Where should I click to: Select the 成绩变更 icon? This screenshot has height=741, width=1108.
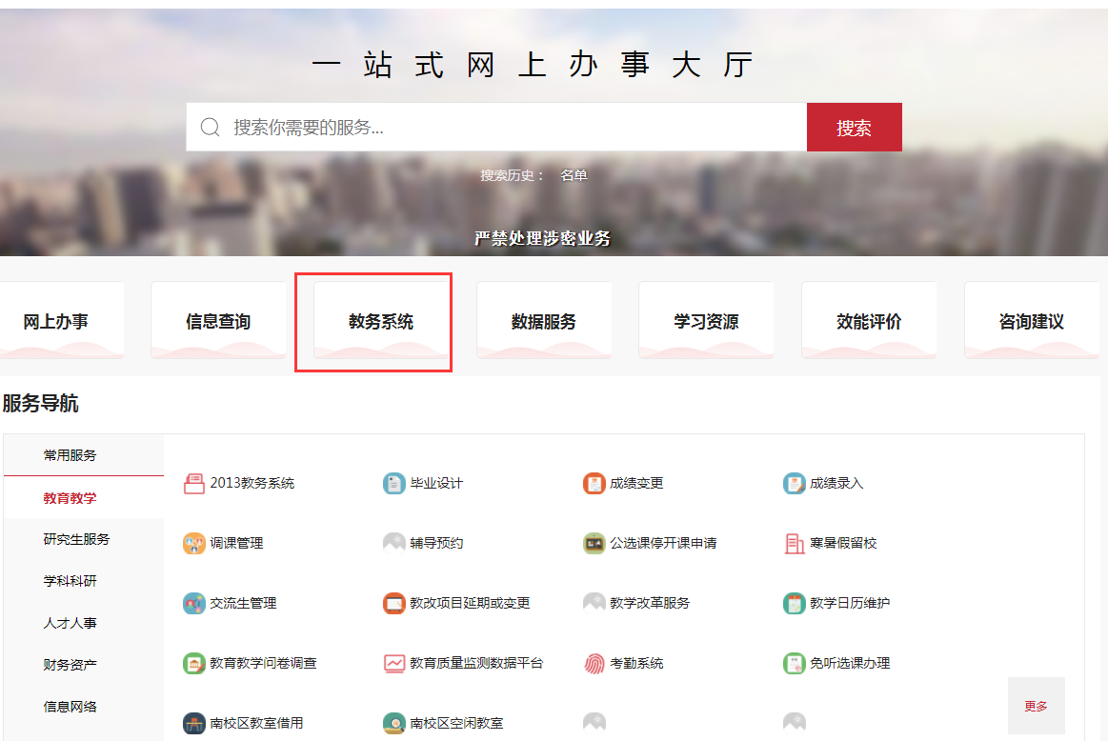(594, 484)
